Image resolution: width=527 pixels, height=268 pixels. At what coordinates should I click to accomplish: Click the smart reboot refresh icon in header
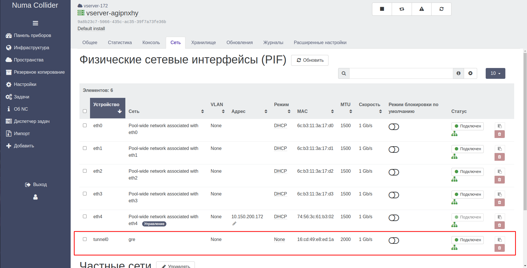pyautogui.click(x=441, y=9)
